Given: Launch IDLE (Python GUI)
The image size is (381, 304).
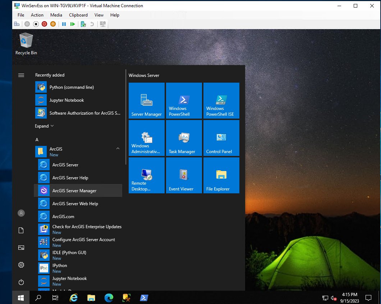Looking at the screenshot, I should (x=78, y=255).
